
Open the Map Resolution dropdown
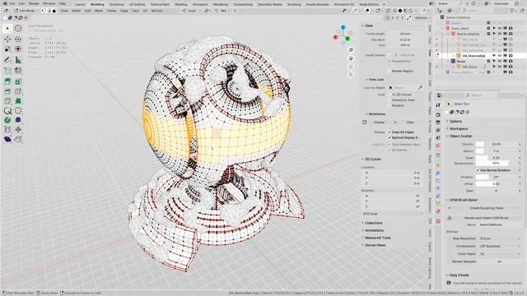tap(500, 238)
